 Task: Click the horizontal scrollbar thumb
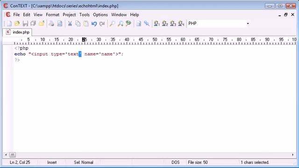(13, 154)
